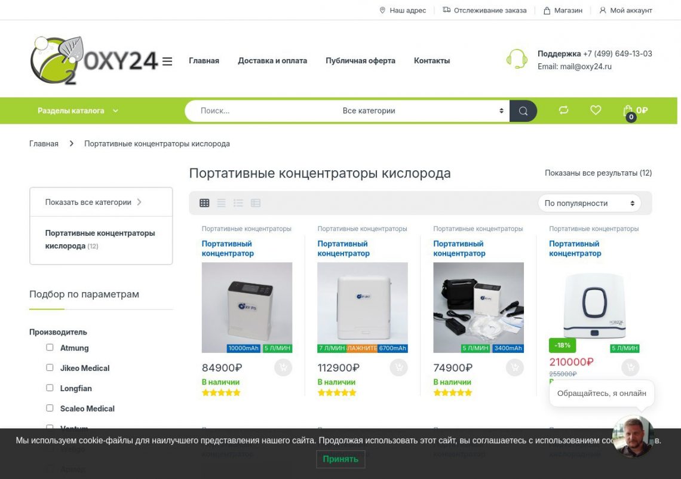Switch to grid view layout
The image size is (681, 479).
click(204, 203)
